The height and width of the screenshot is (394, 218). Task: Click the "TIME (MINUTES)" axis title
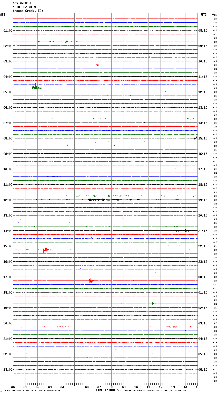108,390
